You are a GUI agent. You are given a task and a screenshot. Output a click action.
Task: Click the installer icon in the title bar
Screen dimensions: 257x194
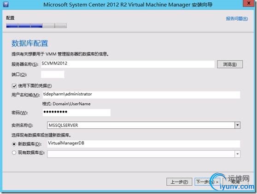6,5
